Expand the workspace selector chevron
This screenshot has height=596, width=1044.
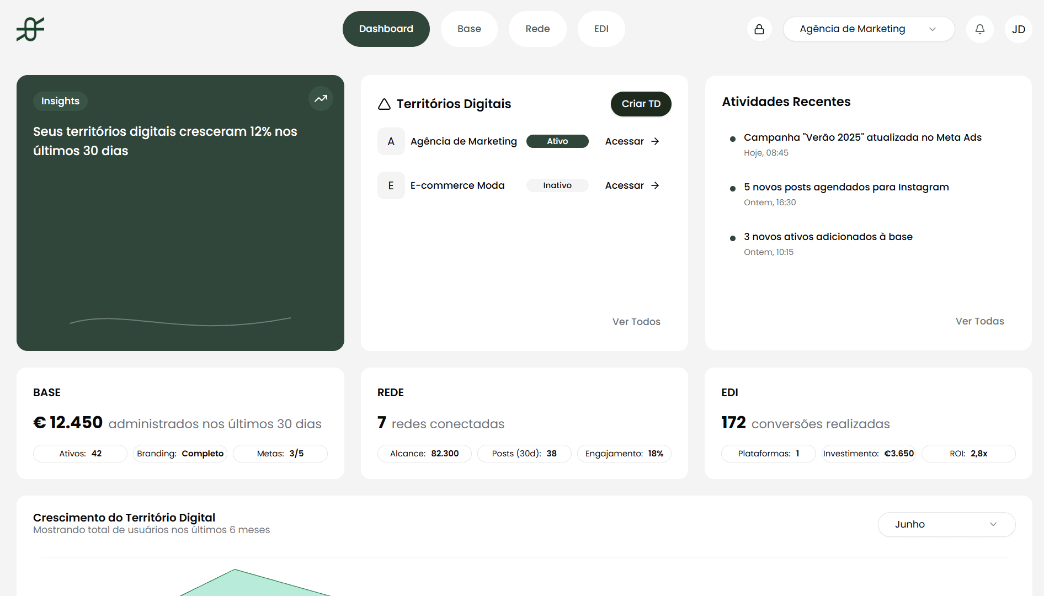tap(933, 29)
